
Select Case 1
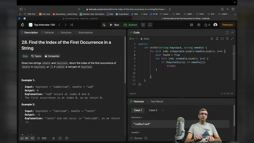coord(138,110)
